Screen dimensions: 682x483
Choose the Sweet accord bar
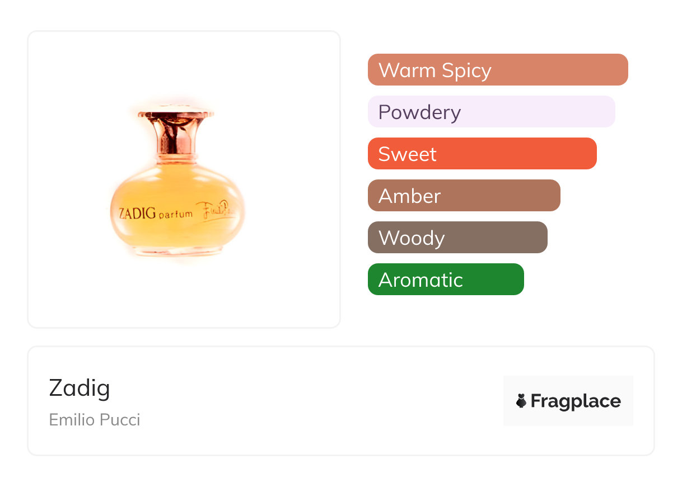click(482, 154)
